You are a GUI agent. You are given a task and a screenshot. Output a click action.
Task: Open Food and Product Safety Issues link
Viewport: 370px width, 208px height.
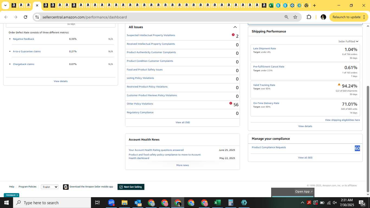pyautogui.click(x=145, y=70)
